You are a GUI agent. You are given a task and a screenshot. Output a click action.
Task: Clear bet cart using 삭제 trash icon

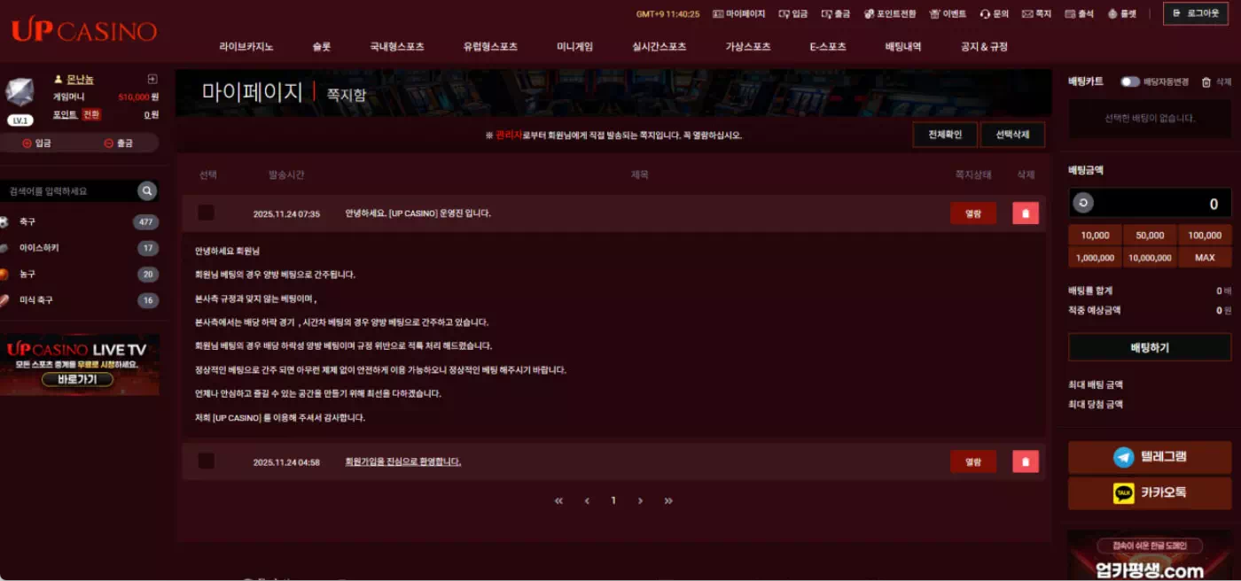(x=1206, y=82)
